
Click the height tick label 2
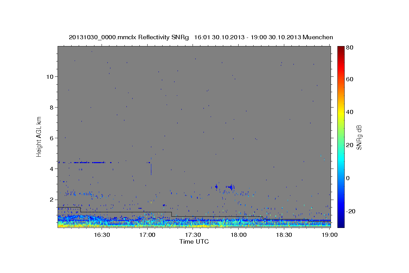(51, 199)
